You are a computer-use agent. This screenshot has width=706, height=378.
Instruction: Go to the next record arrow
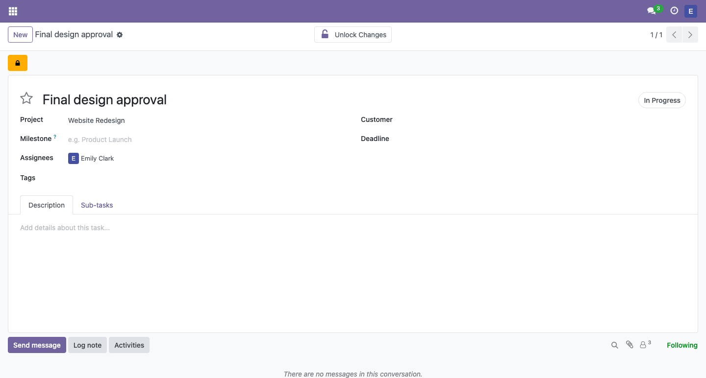tap(690, 35)
